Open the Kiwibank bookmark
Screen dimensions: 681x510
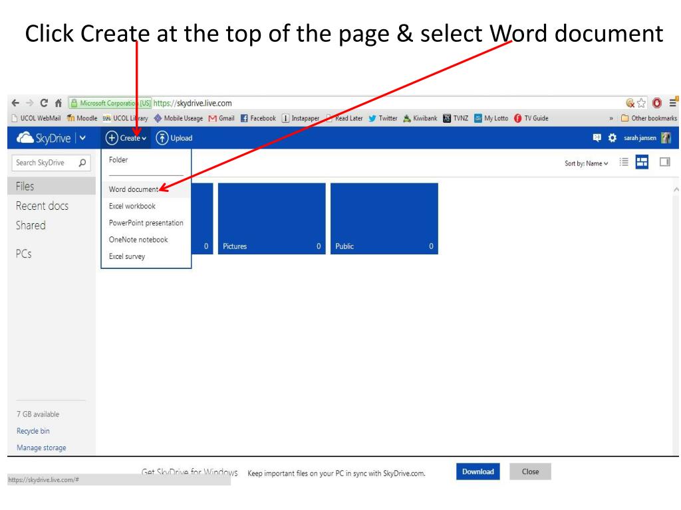pos(420,118)
